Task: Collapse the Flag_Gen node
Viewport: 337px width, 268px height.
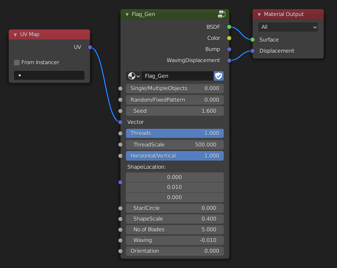Action: 127,14
